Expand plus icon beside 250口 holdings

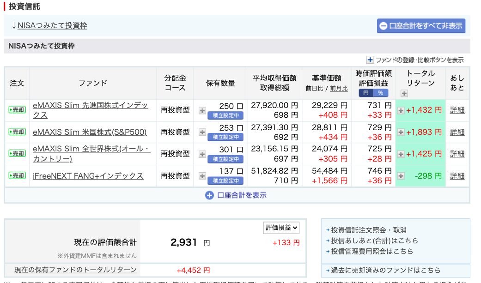[x=202, y=110]
